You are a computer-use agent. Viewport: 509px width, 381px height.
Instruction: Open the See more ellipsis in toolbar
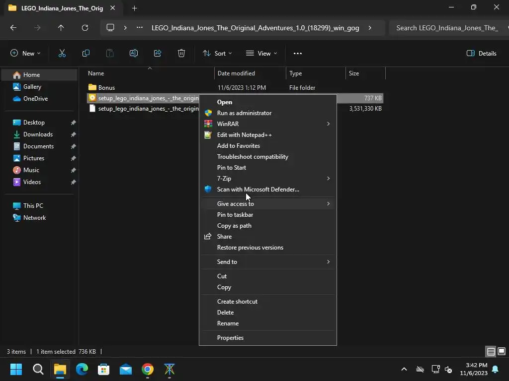298,54
